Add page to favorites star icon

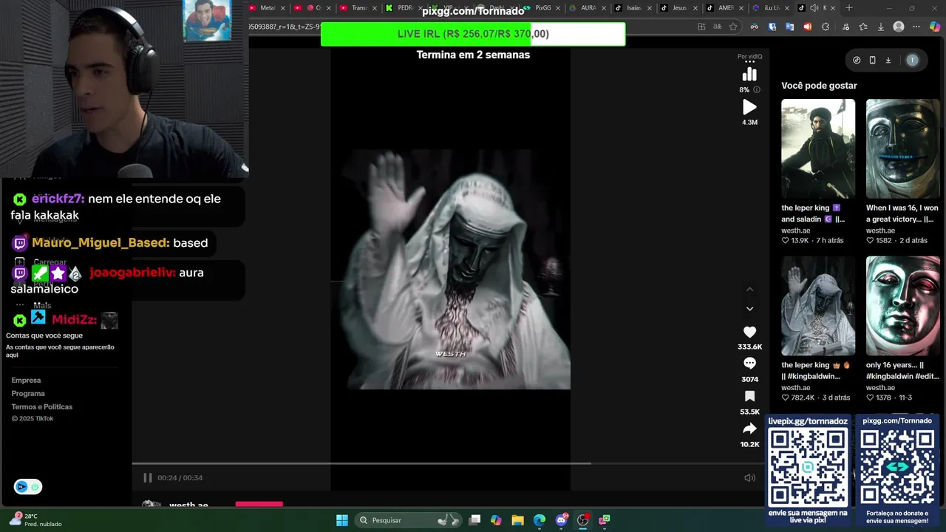(733, 27)
